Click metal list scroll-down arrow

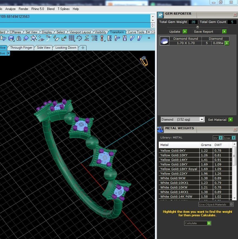coord(234,198)
